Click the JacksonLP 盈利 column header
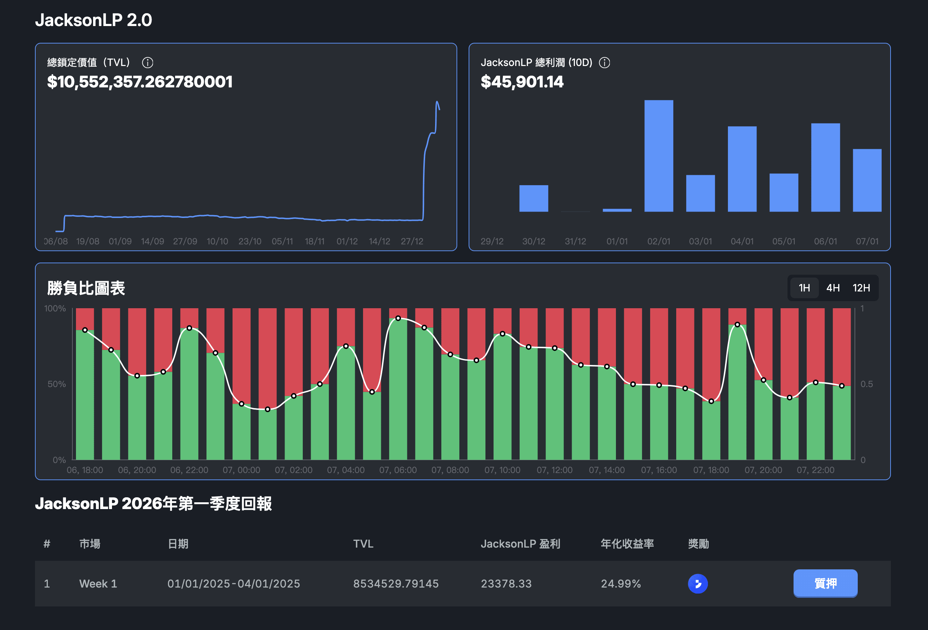 click(520, 544)
